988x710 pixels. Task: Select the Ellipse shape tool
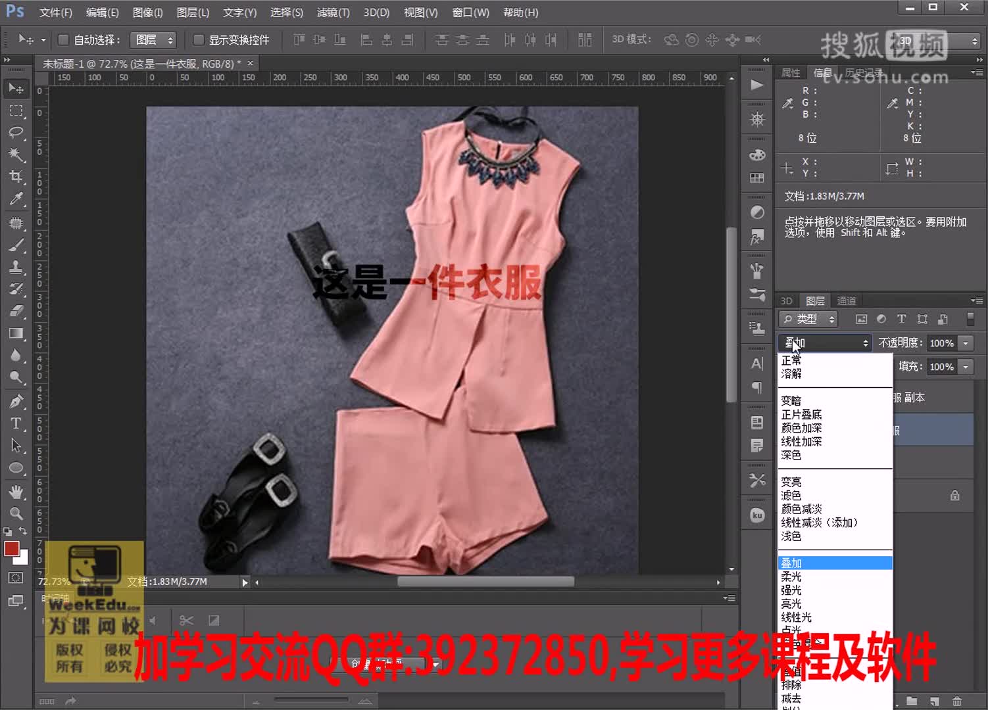pyautogui.click(x=16, y=468)
